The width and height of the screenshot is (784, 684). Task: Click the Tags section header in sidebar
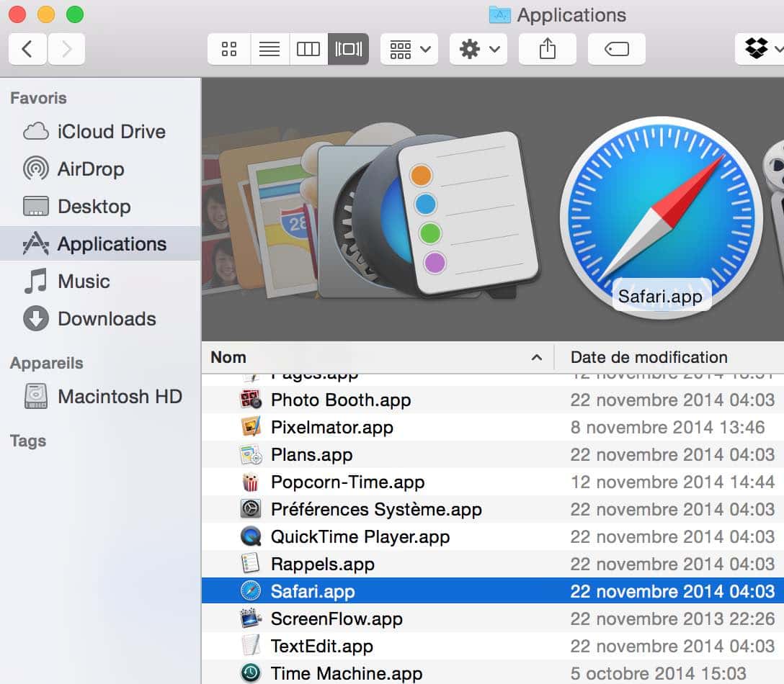[28, 441]
